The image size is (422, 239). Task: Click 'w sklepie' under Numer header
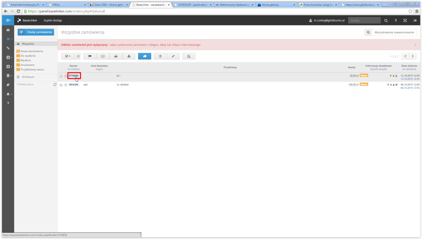click(74, 69)
